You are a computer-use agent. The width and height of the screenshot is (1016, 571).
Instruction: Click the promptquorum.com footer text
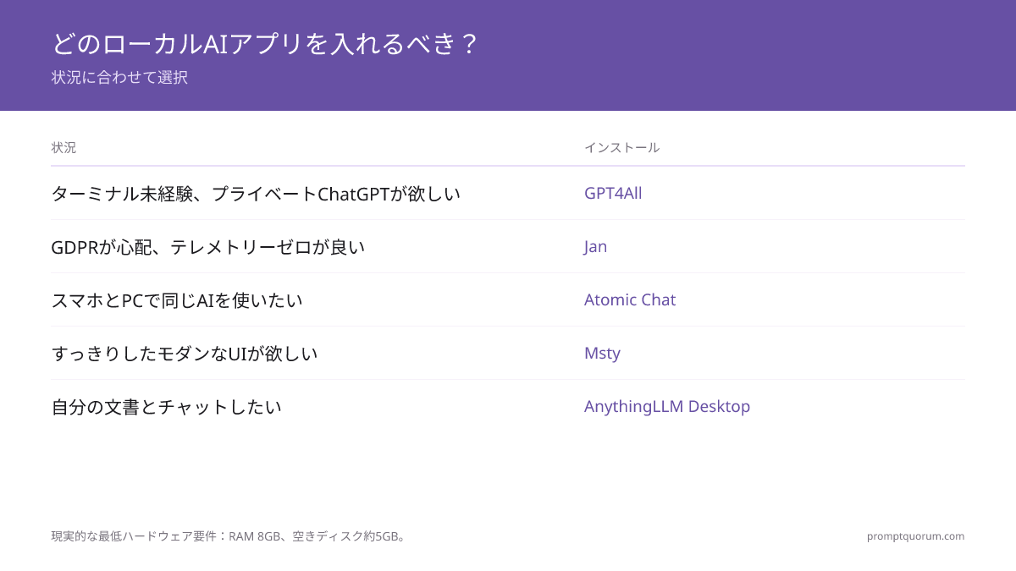915,535
